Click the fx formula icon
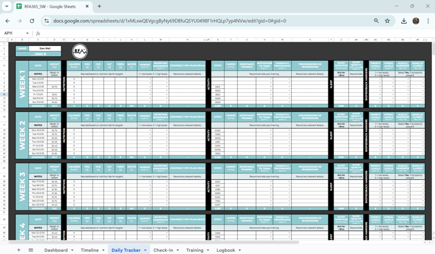Image resolution: width=435 pixels, height=254 pixels. [x=38, y=33]
